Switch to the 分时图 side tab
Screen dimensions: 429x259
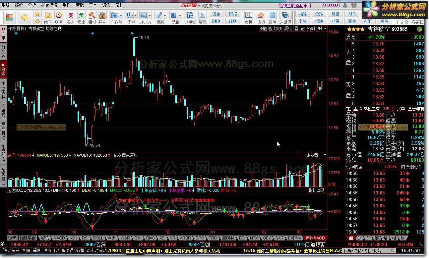click(3, 52)
